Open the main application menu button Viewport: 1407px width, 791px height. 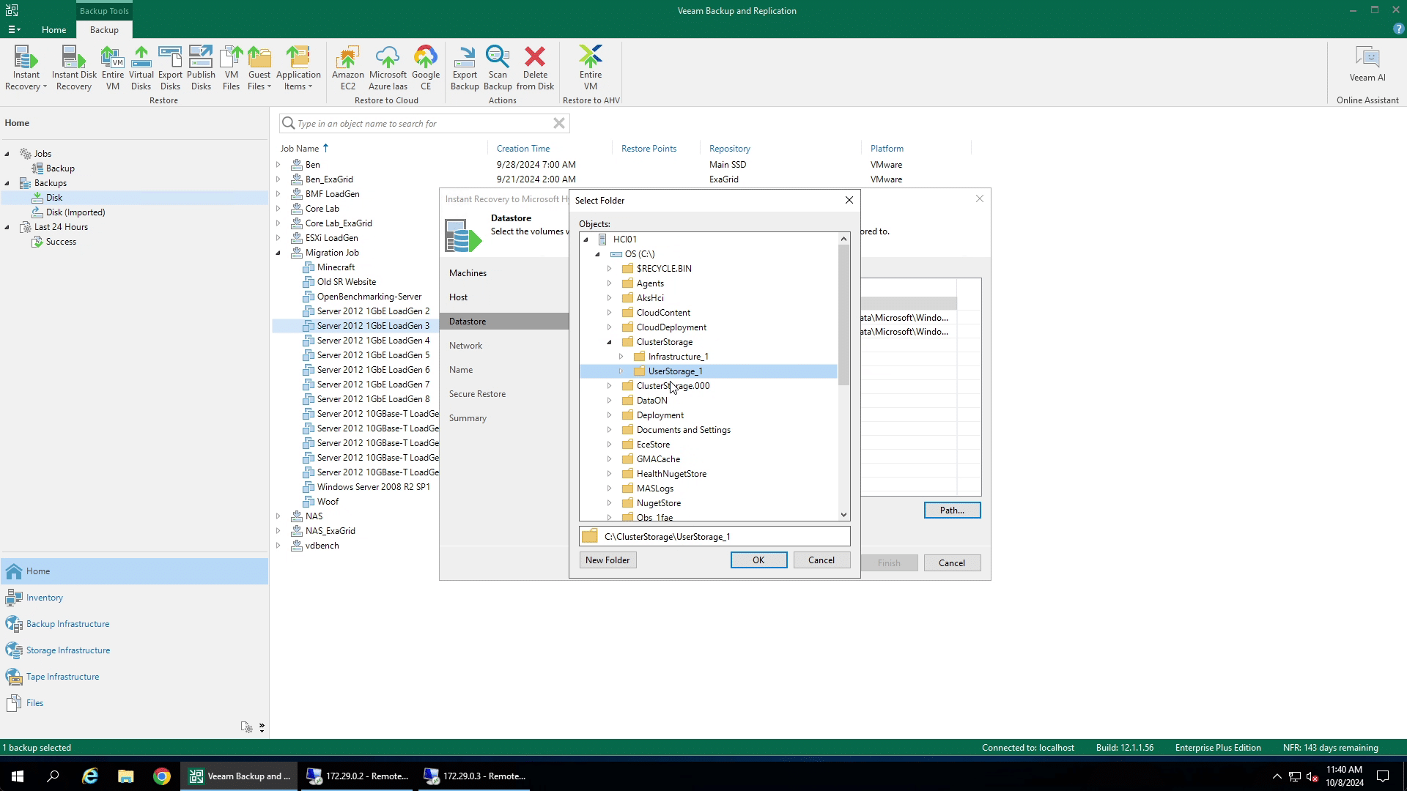point(14,30)
